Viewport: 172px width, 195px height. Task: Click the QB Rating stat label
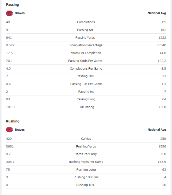click(87, 107)
